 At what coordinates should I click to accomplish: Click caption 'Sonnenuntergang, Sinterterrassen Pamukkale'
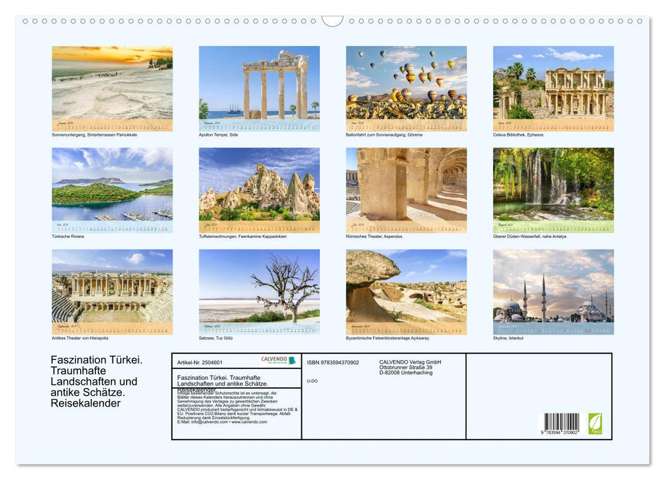coord(94,134)
